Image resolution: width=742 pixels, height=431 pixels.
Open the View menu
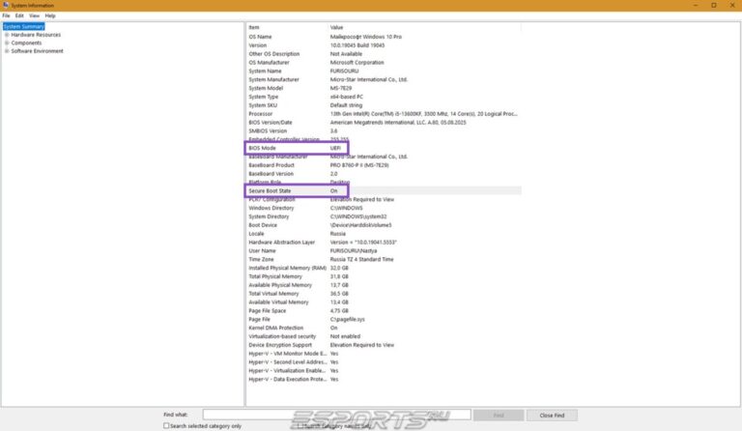(x=34, y=15)
